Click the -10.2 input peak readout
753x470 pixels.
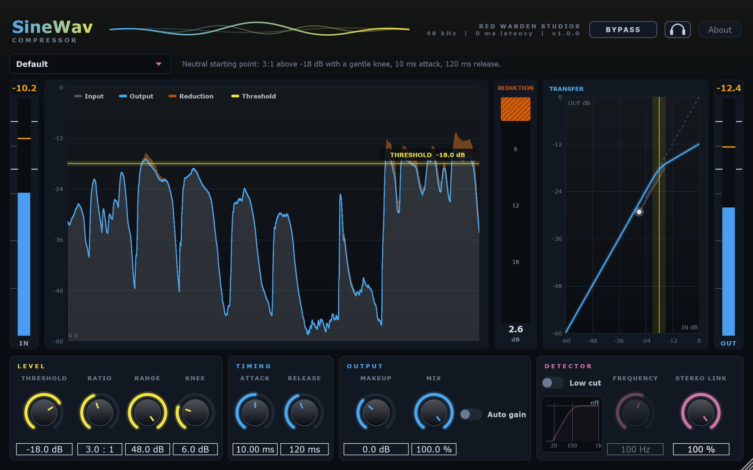coord(24,88)
